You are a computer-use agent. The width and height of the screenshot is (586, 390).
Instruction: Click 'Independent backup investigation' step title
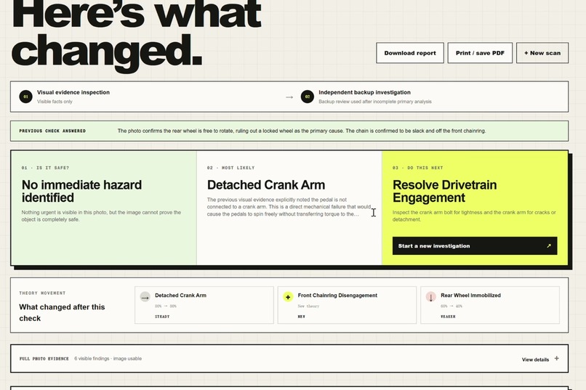pos(364,92)
